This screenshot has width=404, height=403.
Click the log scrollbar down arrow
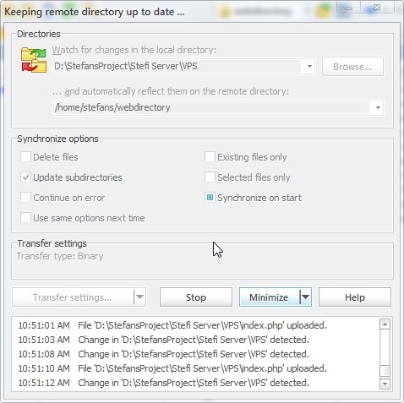(x=385, y=384)
